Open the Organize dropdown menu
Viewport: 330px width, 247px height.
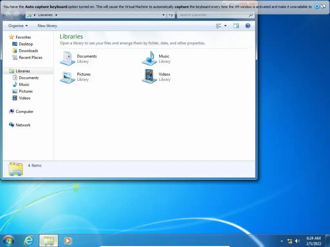(18, 26)
